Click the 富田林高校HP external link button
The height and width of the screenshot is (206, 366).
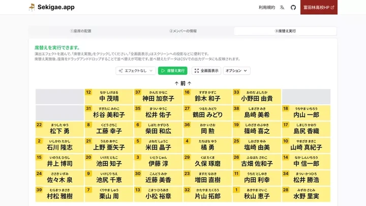(x=319, y=7)
